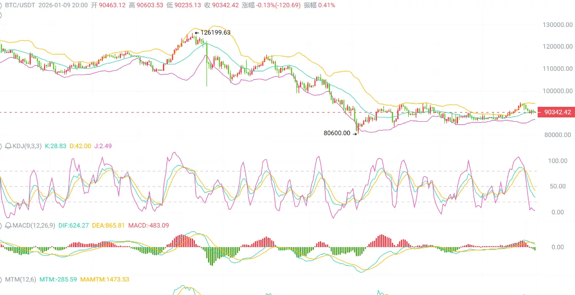Click the DEA:865.81 reading

click(109, 225)
